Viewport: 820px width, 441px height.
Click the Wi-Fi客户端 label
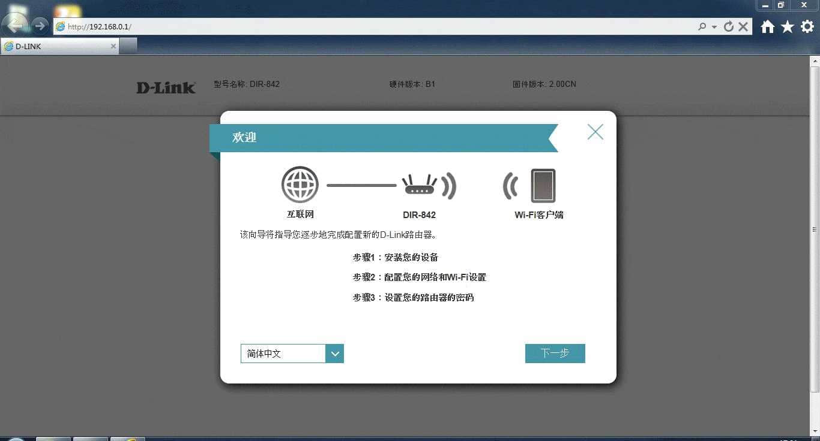click(x=539, y=215)
